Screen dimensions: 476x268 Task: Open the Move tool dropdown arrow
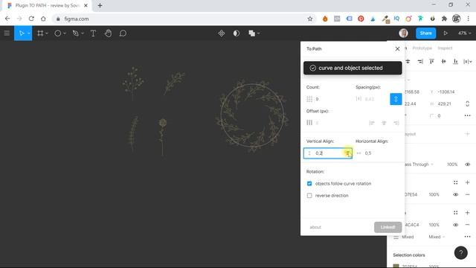pos(29,33)
